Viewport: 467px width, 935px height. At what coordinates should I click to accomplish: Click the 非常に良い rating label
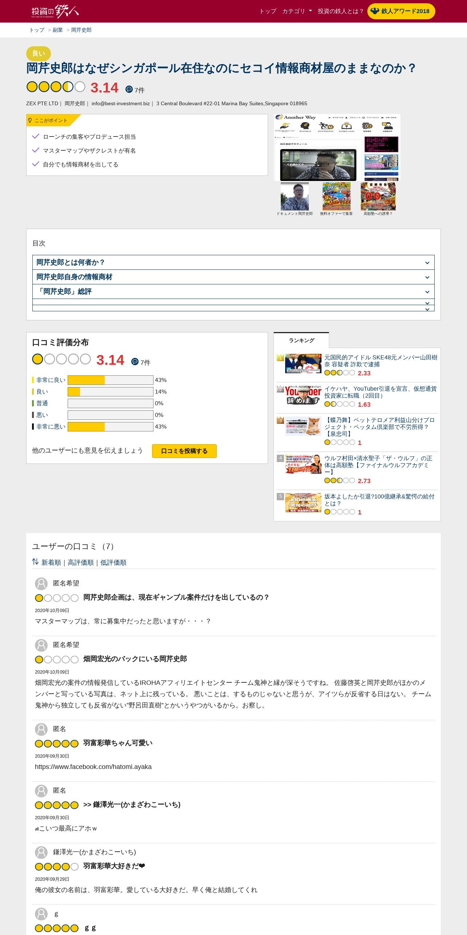coord(51,380)
